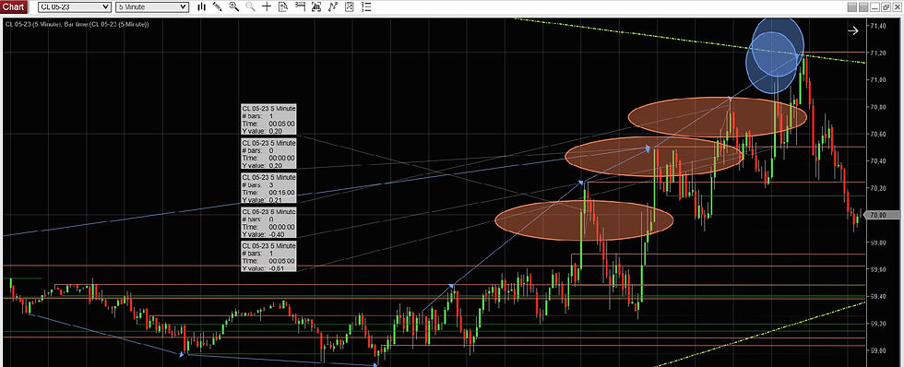904x367 pixels.
Task: Close the chart window
Action: click(x=897, y=6)
